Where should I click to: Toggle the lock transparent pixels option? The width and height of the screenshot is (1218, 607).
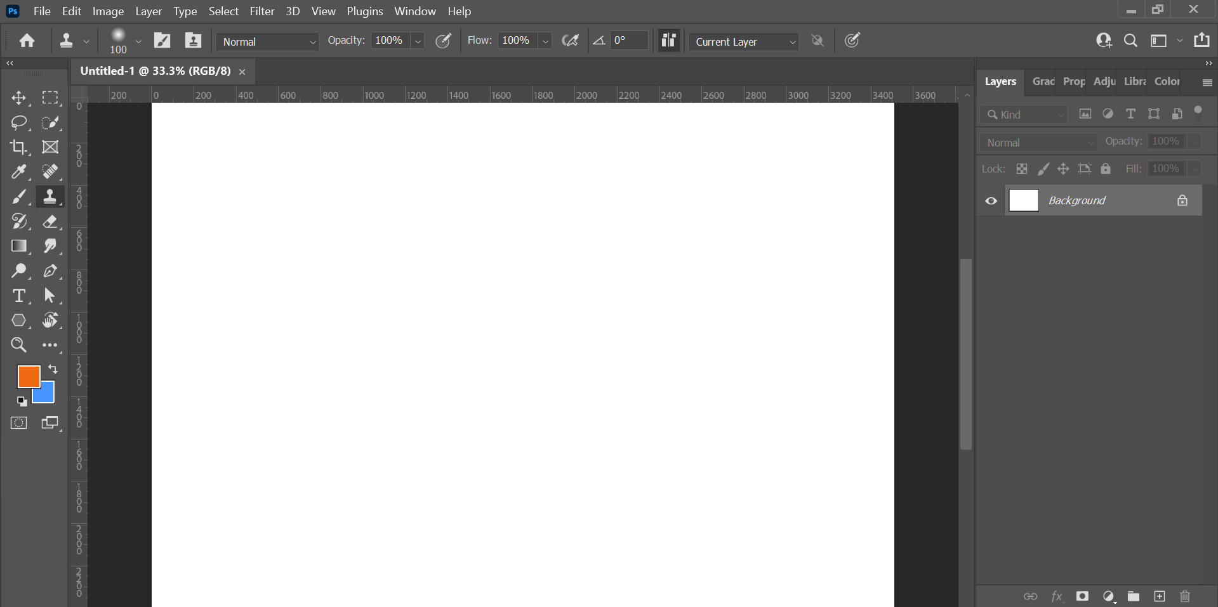click(1021, 169)
